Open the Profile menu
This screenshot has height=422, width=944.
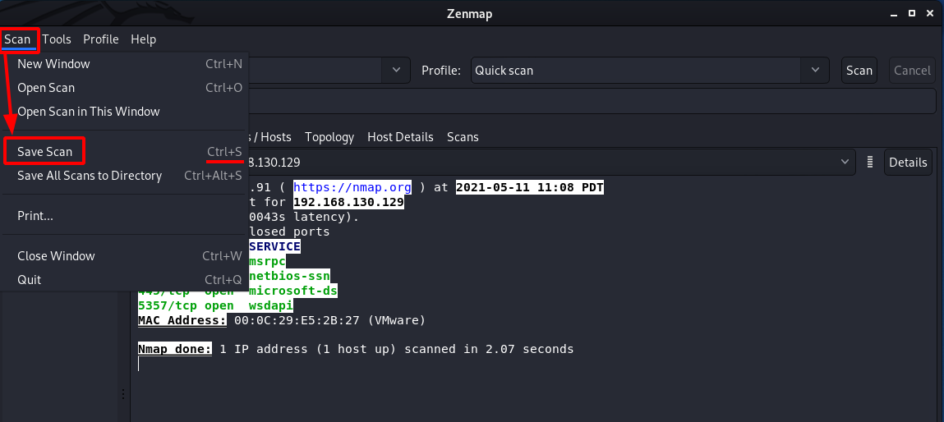click(x=100, y=39)
